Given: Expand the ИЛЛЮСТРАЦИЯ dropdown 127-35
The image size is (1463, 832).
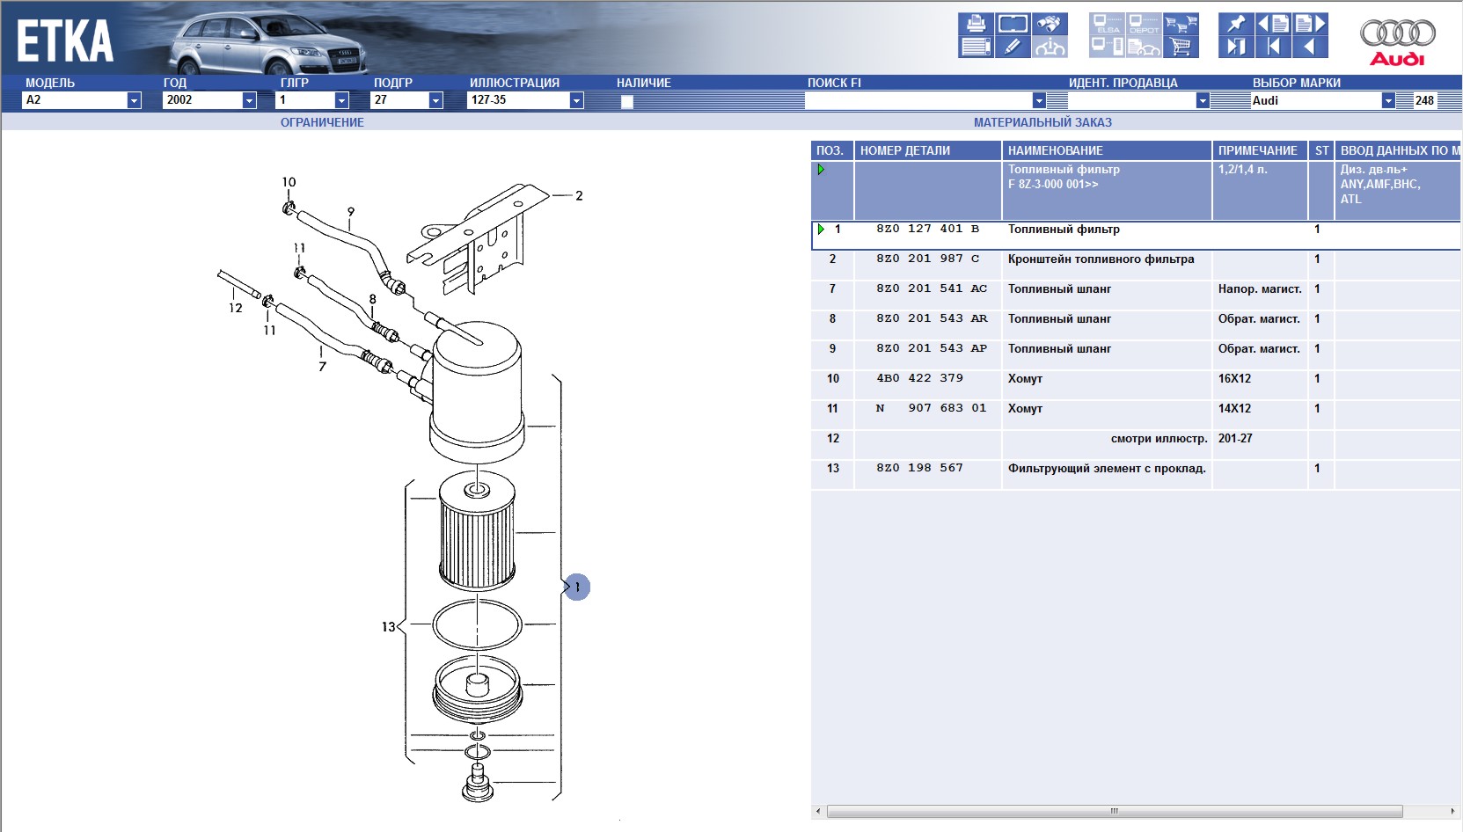Looking at the screenshot, I should [x=576, y=100].
